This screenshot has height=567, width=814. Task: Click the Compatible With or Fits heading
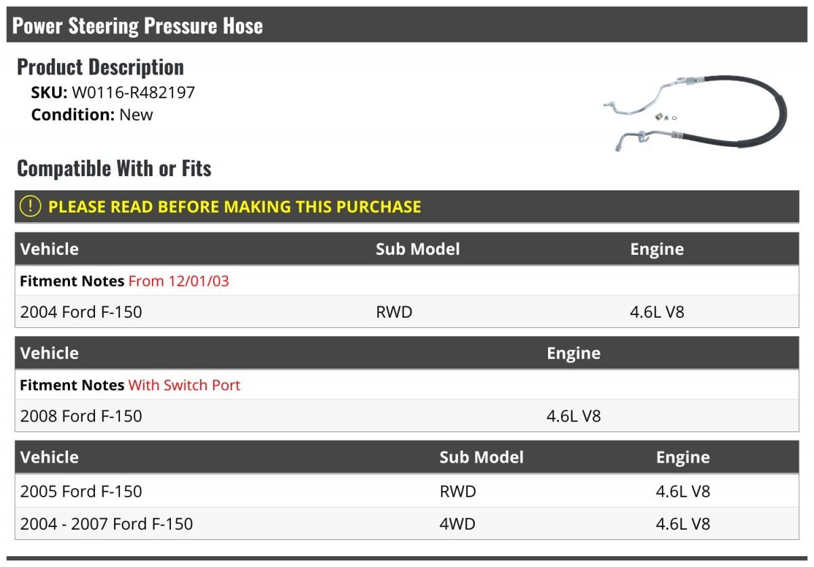[x=114, y=169]
